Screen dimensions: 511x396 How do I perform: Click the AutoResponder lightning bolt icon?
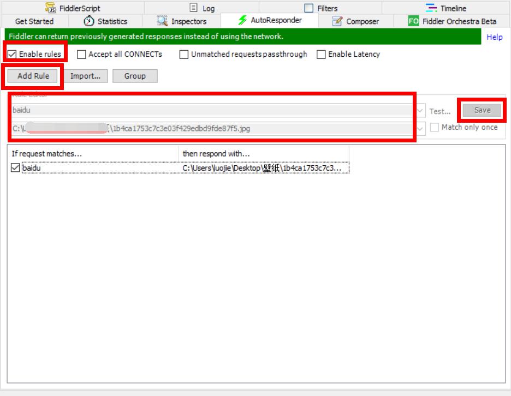click(242, 21)
